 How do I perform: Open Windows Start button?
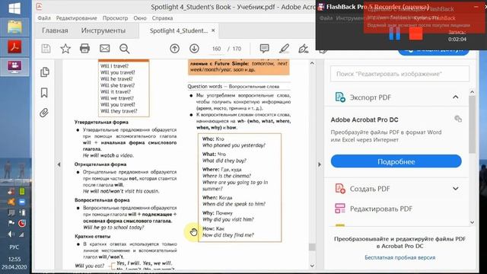point(14,8)
